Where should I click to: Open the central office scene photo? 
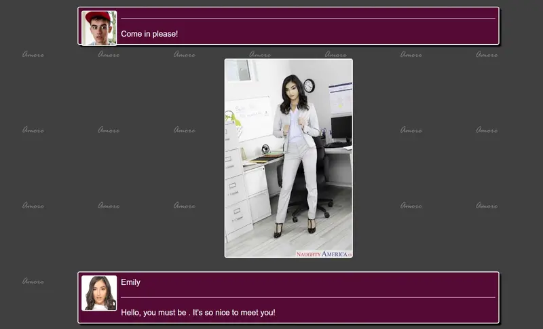(288, 158)
